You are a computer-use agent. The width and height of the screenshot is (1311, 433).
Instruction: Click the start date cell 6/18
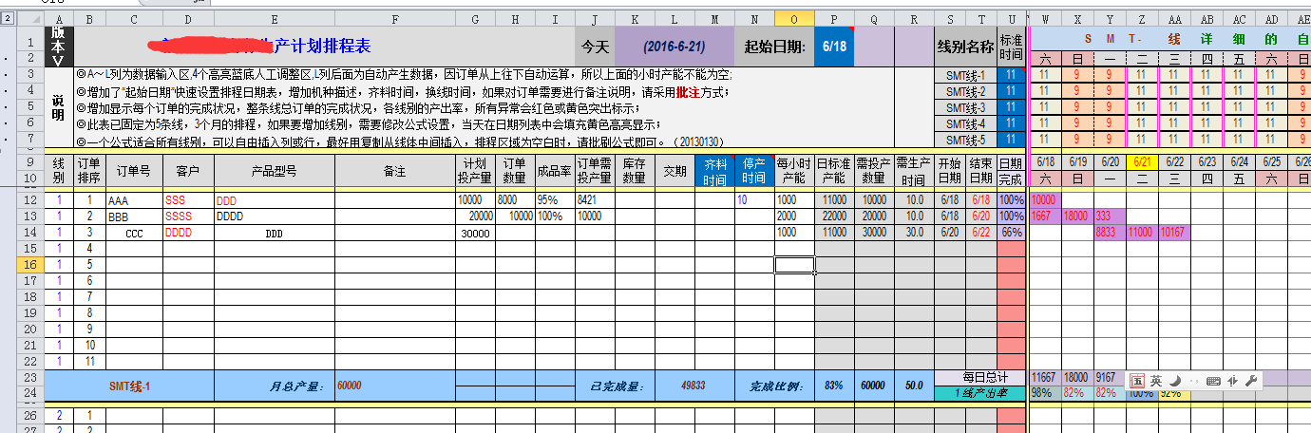click(x=834, y=46)
